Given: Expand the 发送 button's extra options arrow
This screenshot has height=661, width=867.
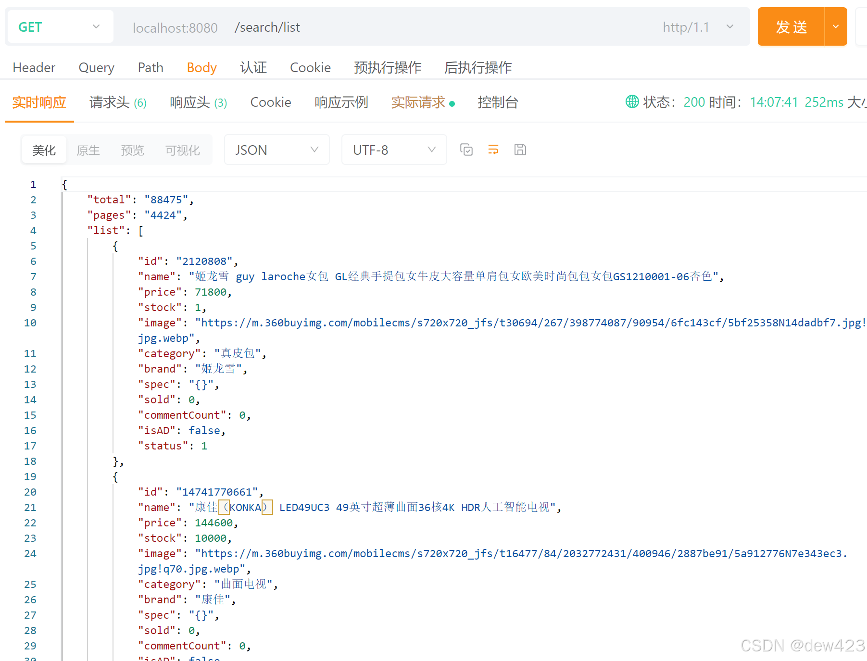Looking at the screenshot, I should 836,26.
